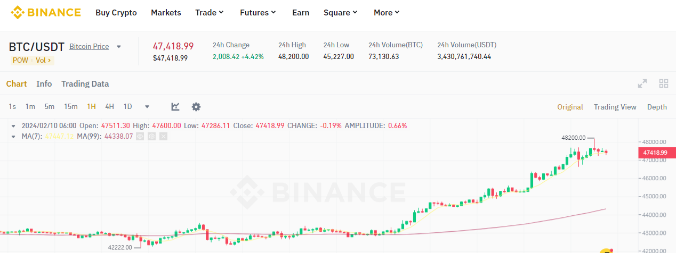Screen dimensions: 676x253
Task: Switch to the Info tab
Action: tap(44, 83)
